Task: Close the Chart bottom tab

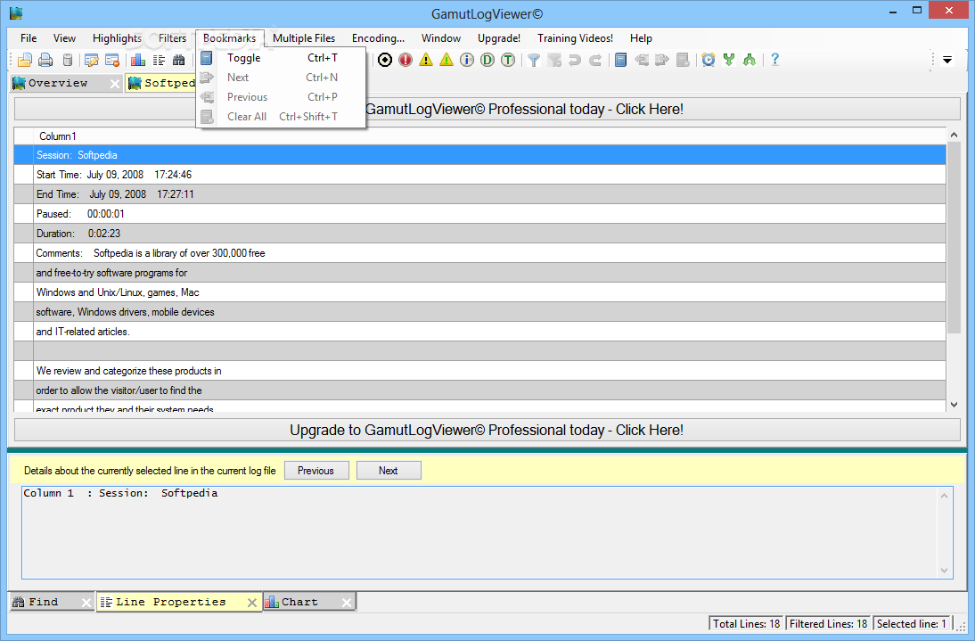Action: (x=347, y=603)
